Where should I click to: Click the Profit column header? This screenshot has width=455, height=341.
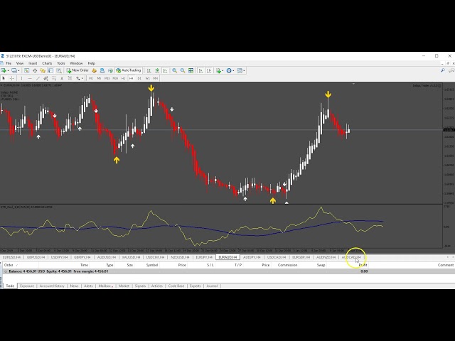pos(363,264)
